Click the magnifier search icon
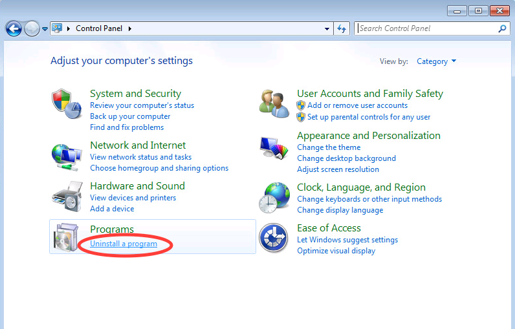 click(x=502, y=28)
